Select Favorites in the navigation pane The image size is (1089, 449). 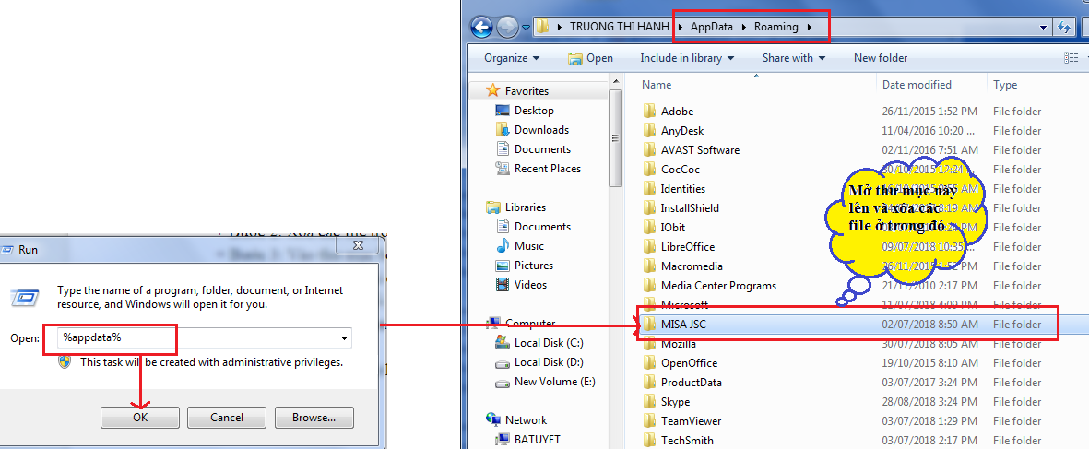(x=527, y=91)
